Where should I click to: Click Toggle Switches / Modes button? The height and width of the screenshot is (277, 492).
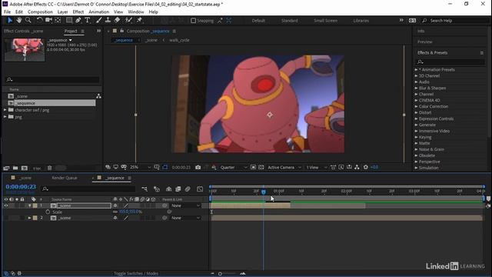(x=136, y=274)
